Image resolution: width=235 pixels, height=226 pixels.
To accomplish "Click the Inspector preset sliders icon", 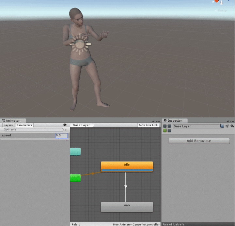I will [227, 126].
